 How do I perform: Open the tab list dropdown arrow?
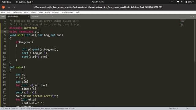click(x=194, y=16)
